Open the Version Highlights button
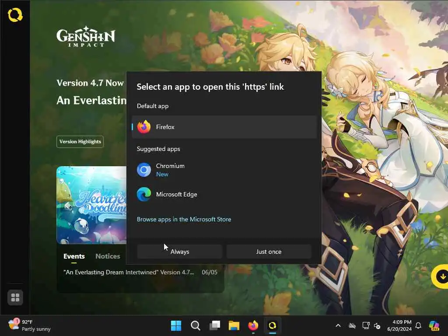 (x=80, y=142)
